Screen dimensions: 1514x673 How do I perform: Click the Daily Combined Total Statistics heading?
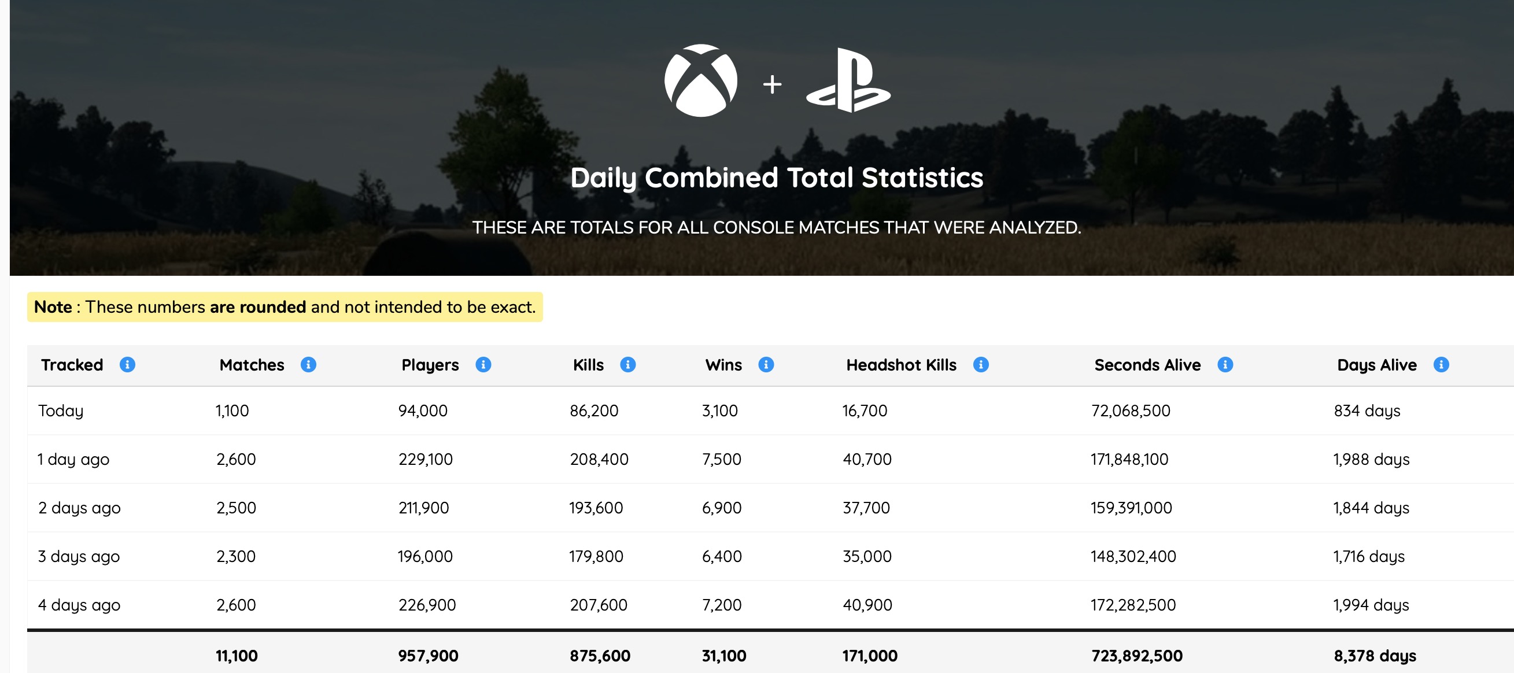point(777,178)
